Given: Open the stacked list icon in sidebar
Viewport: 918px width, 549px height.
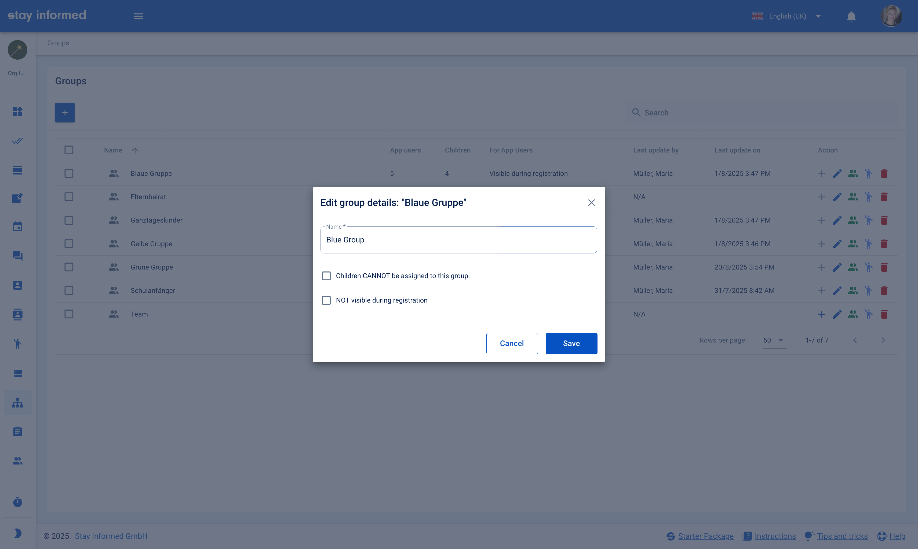Looking at the screenshot, I should (17, 170).
